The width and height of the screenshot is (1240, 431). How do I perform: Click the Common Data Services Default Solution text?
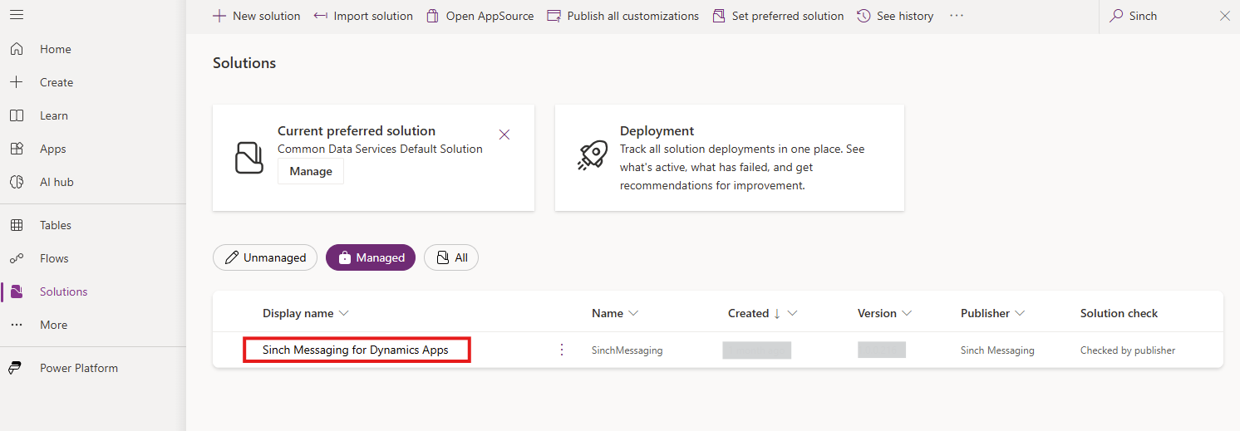(380, 149)
